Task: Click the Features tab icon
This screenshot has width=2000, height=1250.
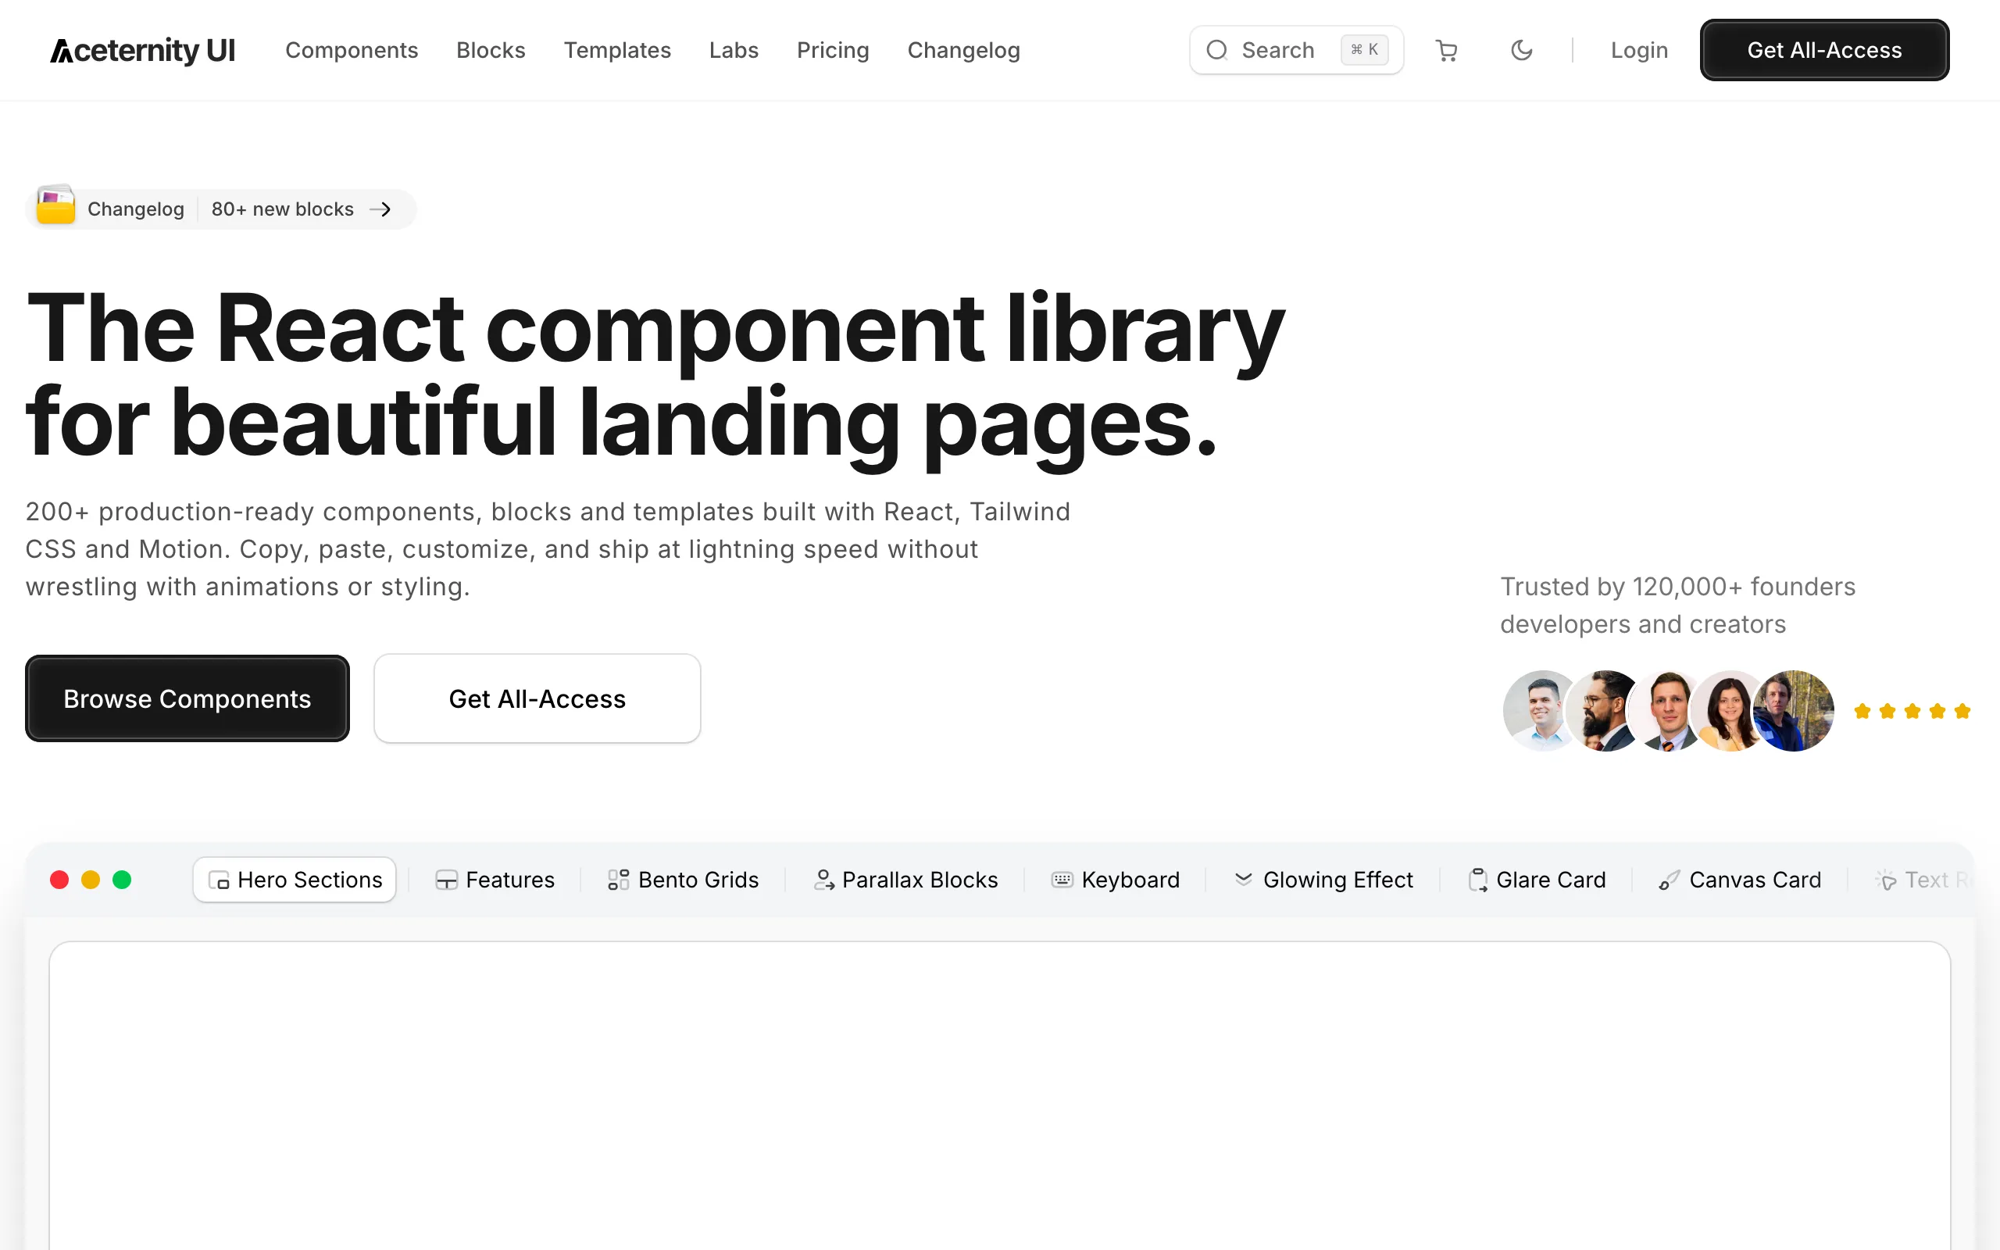Action: (446, 880)
